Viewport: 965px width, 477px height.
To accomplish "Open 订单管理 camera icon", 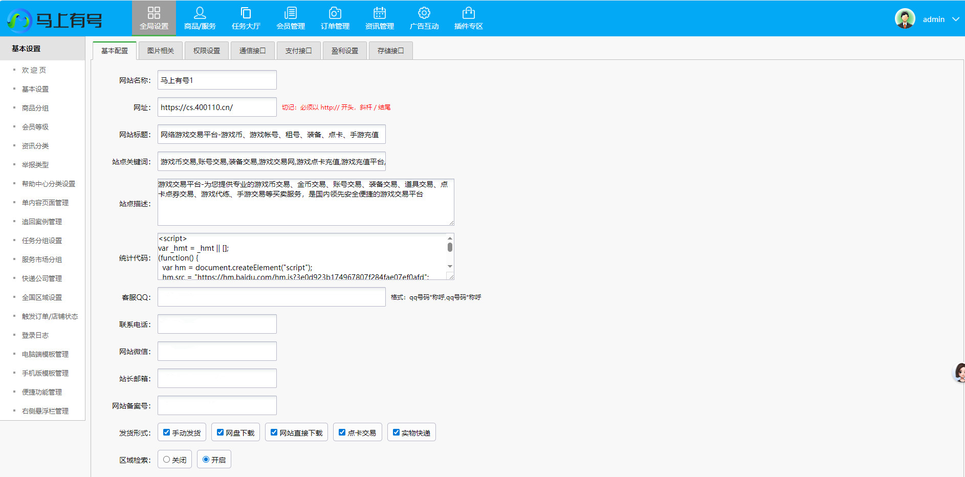I will point(335,13).
